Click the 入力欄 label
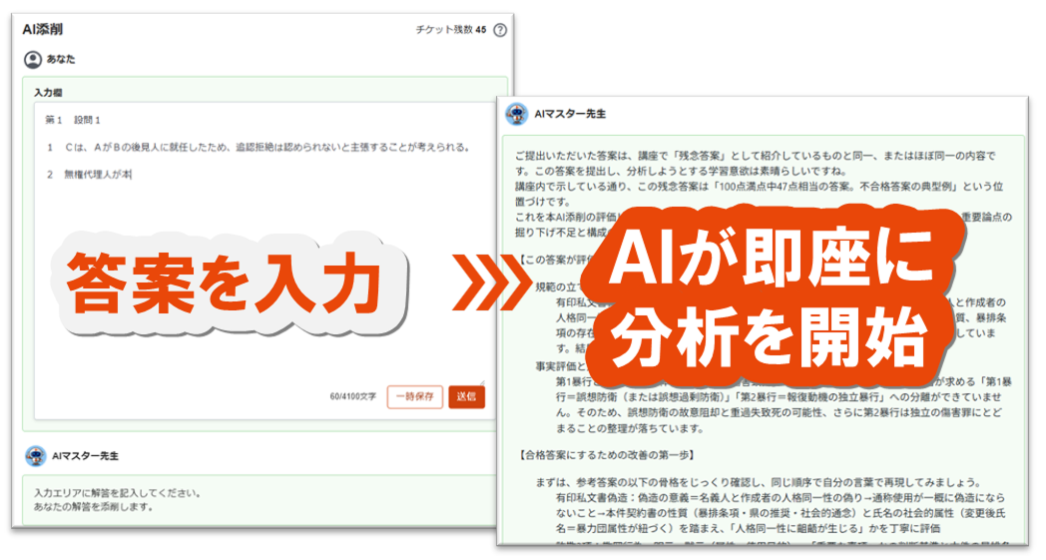 (48, 92)
